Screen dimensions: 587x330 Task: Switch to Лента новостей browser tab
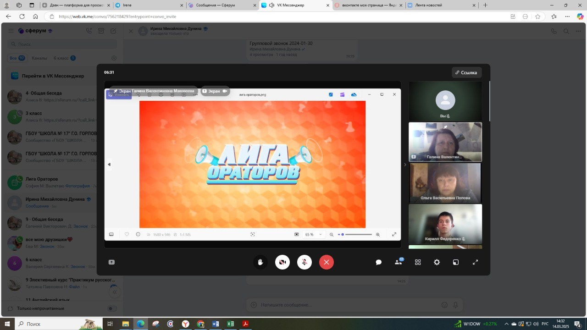[x=442, y=5]
